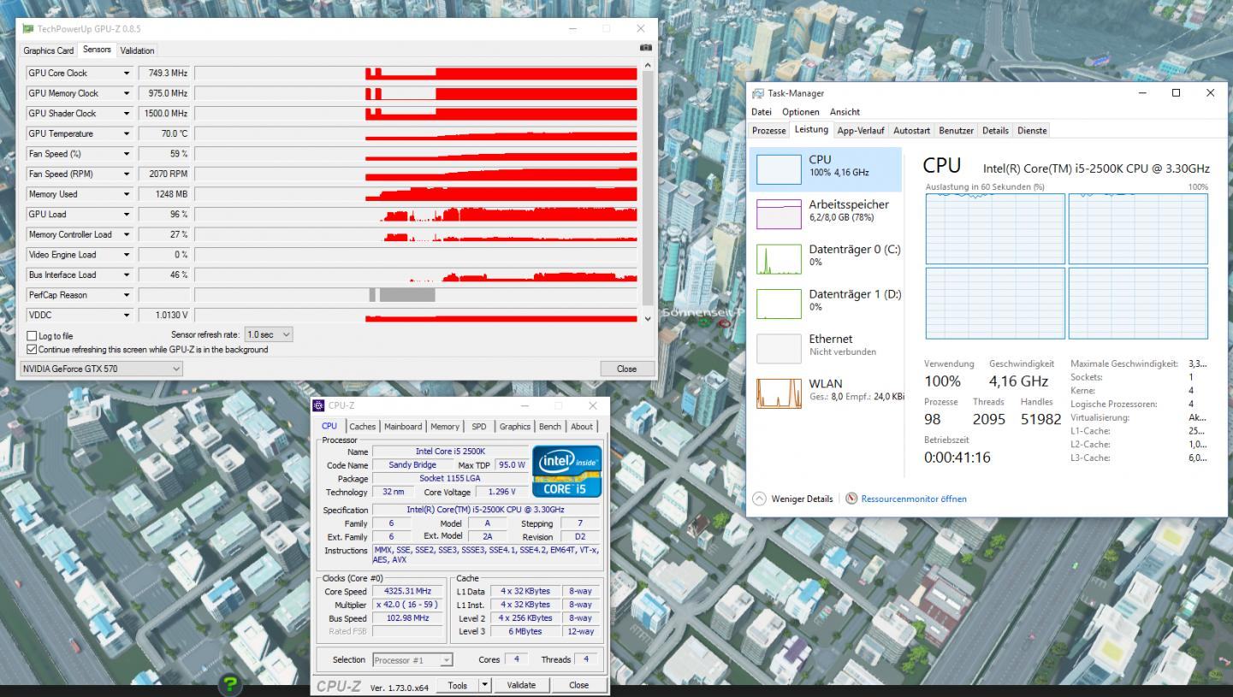Click the 0:00:41:16 Betriebszeit value
The height and width of the screenshot is (697, 1233).
pos(958,458)
